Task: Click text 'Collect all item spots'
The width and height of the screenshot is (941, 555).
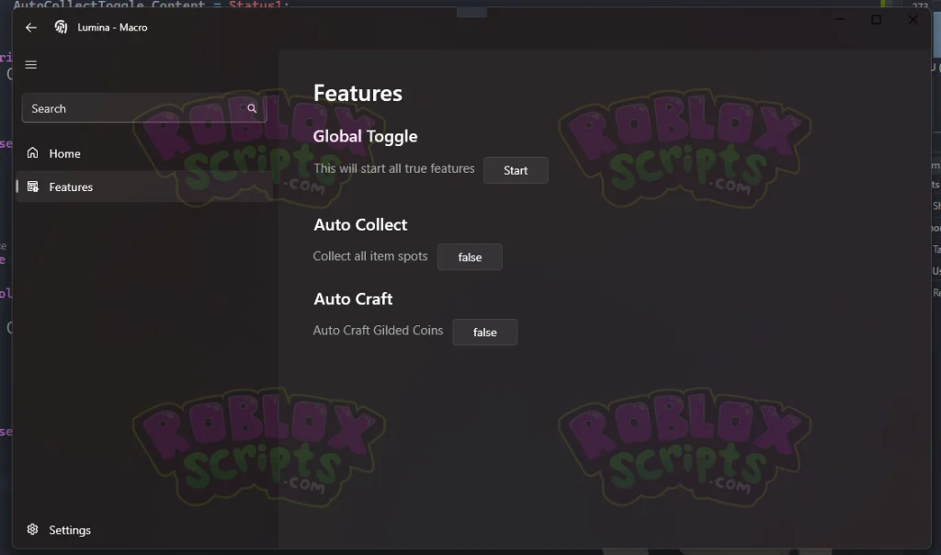Action: tap(370, 256)
